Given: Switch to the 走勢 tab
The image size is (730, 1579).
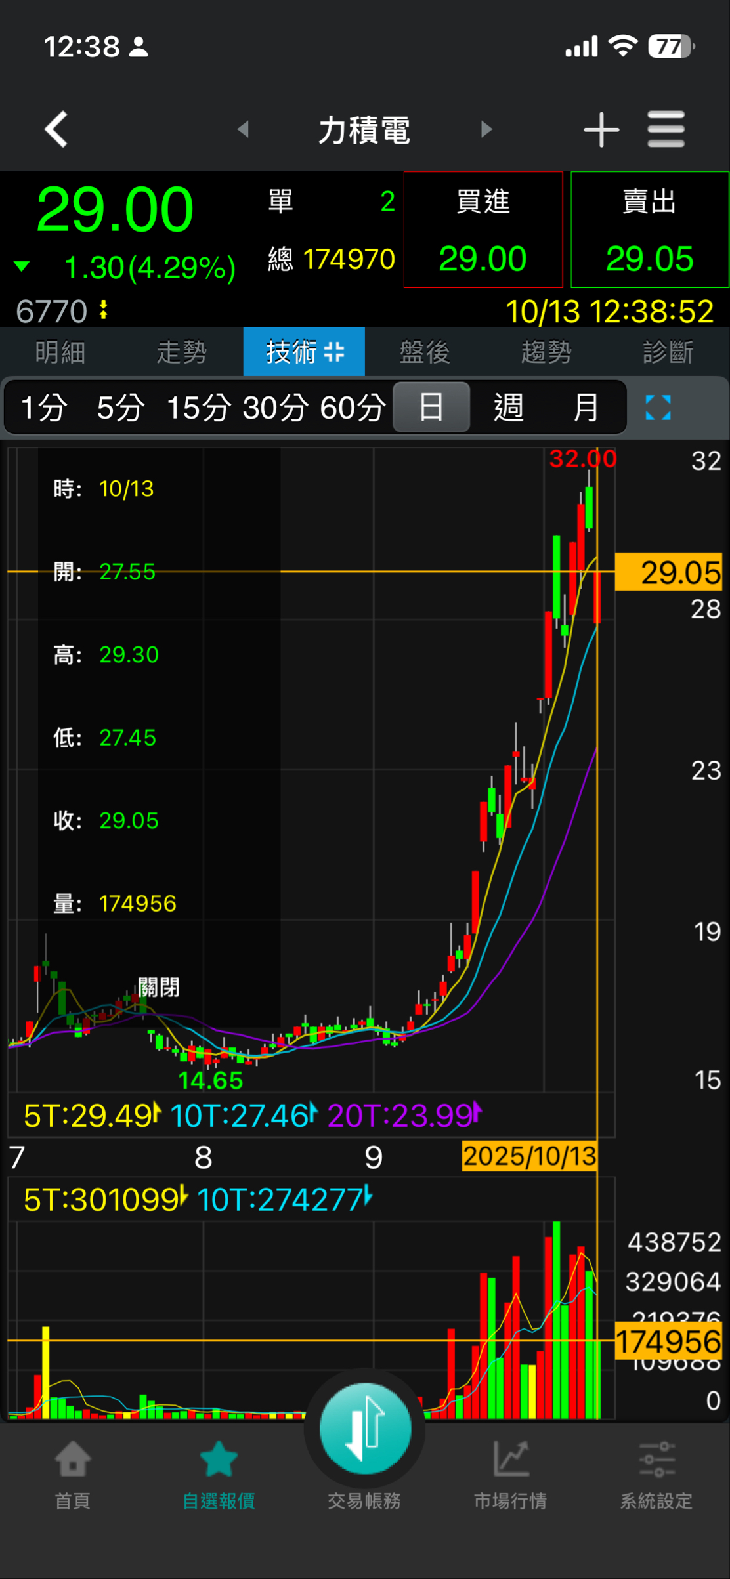Looking at the screenshot, I should tap(182, 352).
